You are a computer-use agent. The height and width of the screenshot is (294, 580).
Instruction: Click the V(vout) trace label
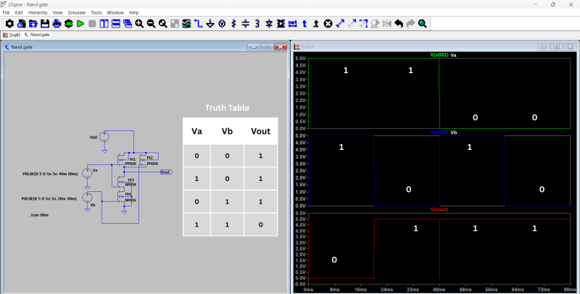(x=440, y=209)
